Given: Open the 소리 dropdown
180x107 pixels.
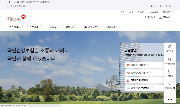Looking at the screenshot, I should click(x=132, y=12).
